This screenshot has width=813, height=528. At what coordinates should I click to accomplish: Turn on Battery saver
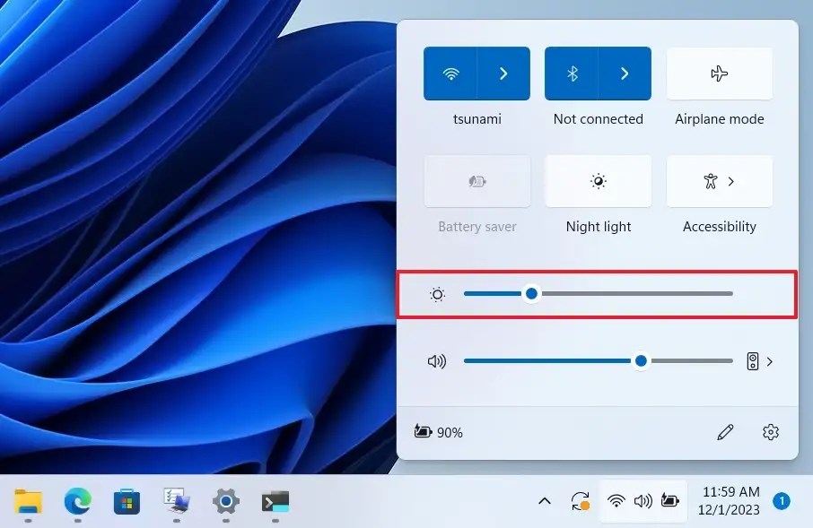click(x=477, y=181)
